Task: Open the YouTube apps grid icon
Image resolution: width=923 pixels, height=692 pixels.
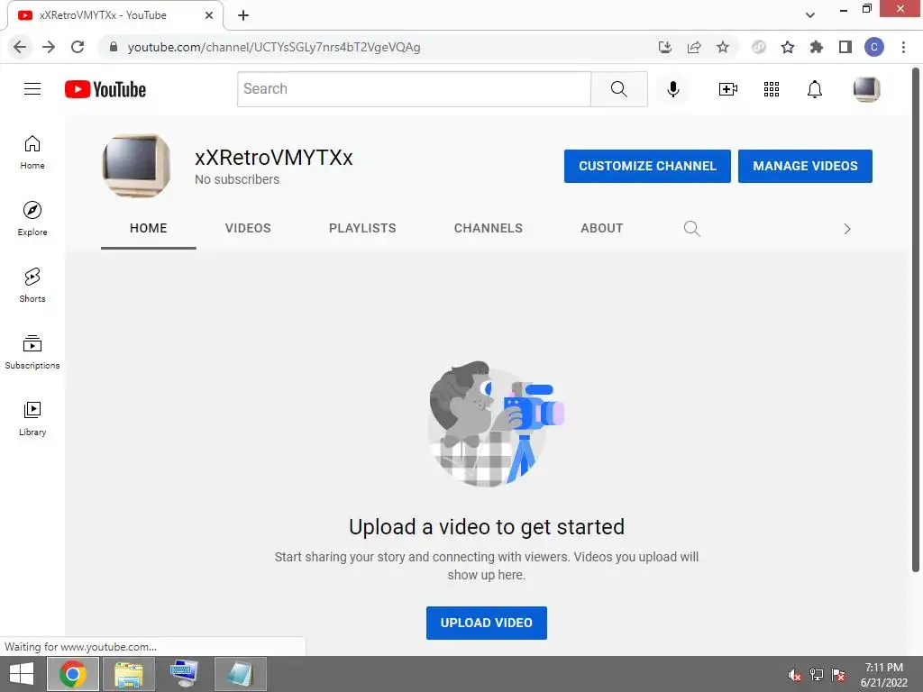Action: (x=772, y=89)
